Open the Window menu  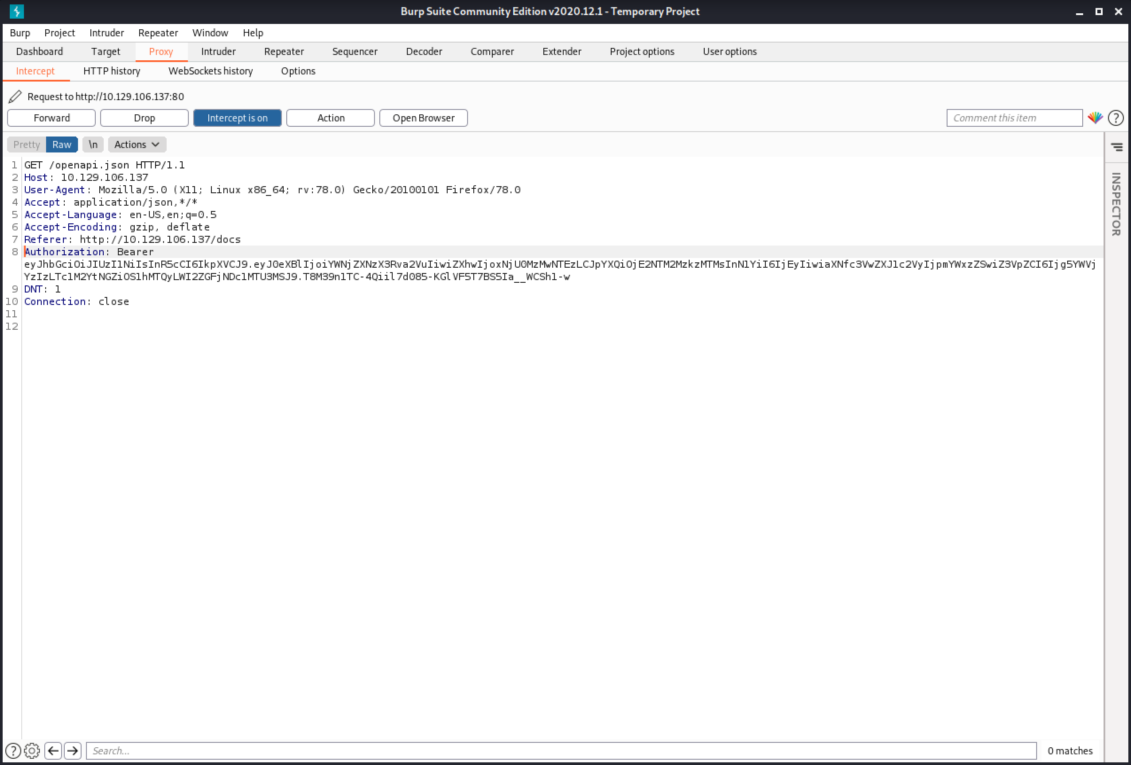pos(210,33)
